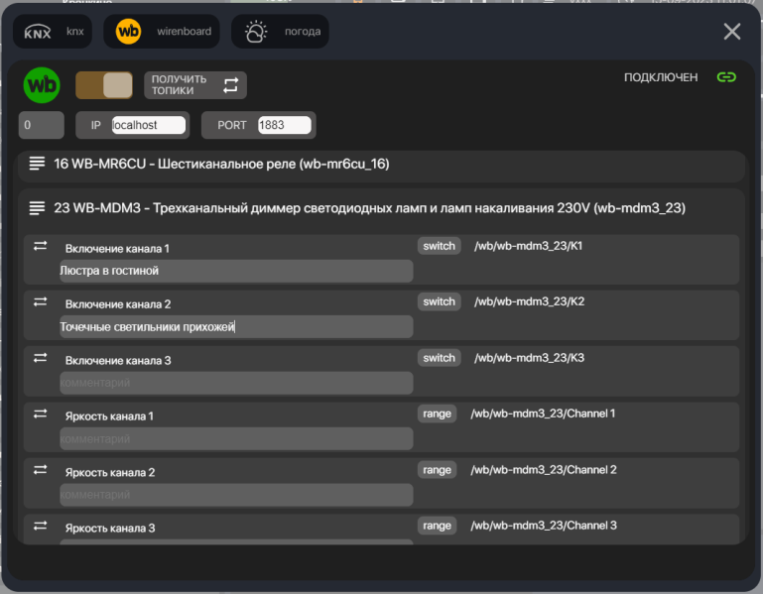Click label Яркость канала 1
Image resolution: width=763 pixels, height=594 pixels.
[109, 416]
